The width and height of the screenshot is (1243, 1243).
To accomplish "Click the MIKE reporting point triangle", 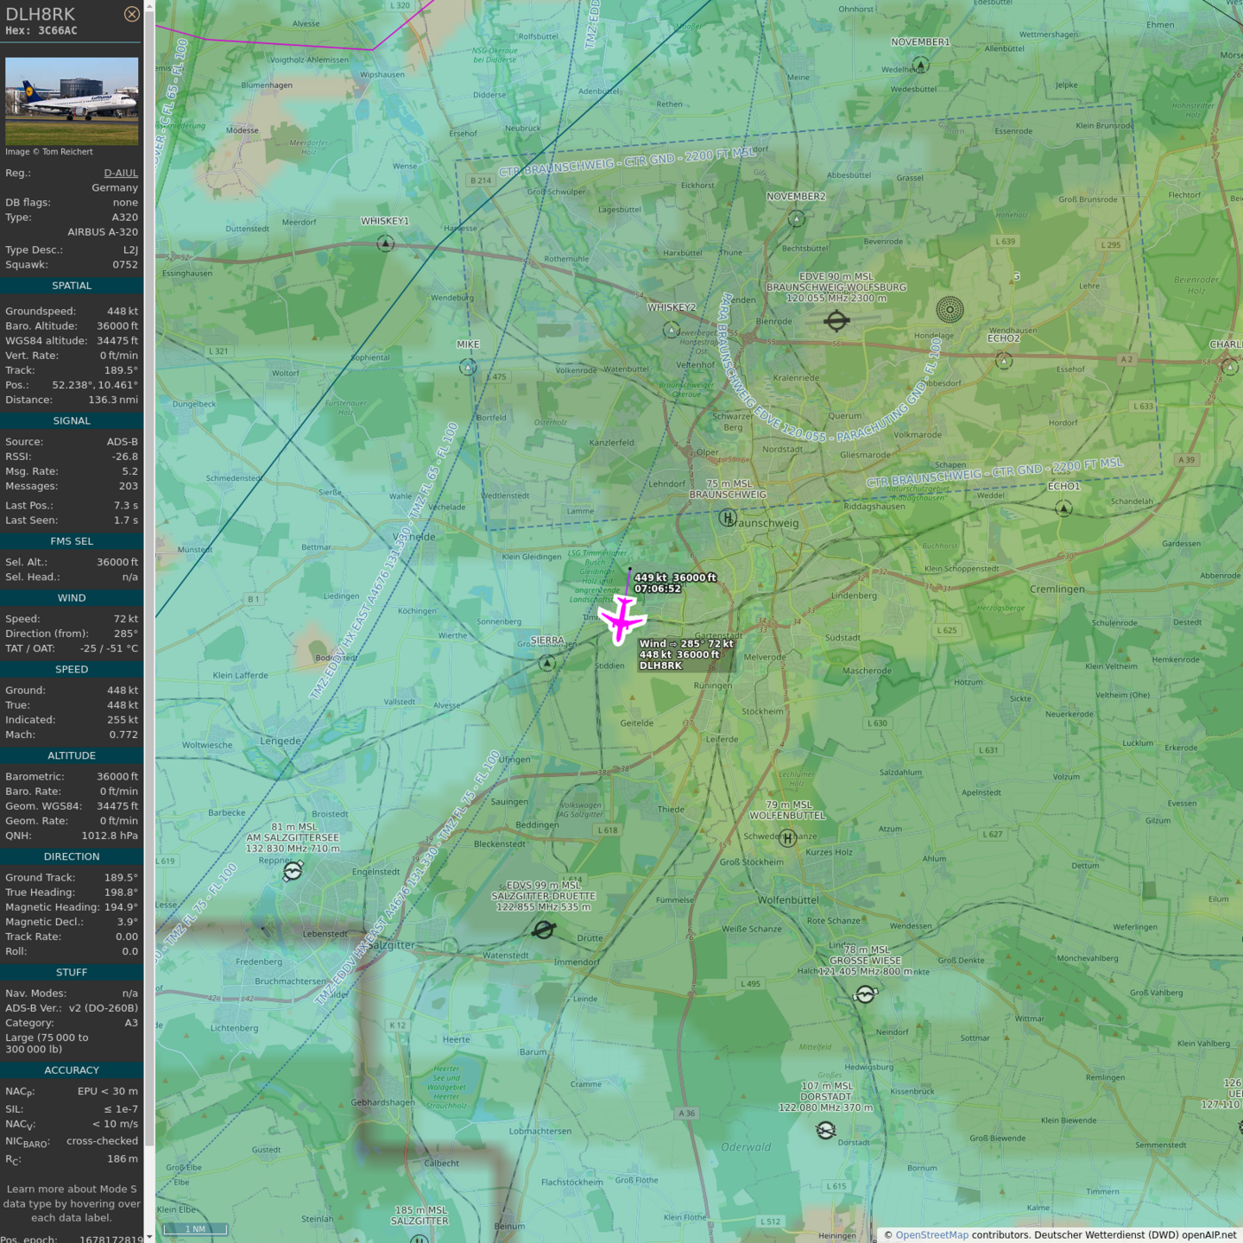I will 468,368.
